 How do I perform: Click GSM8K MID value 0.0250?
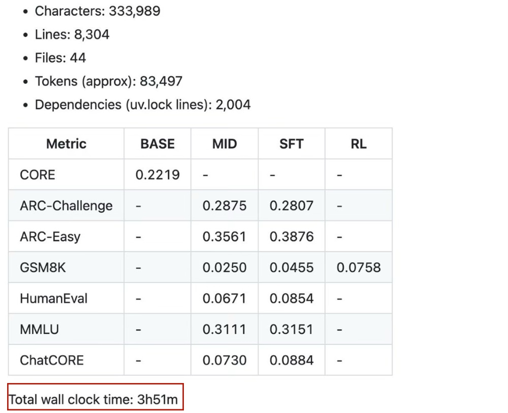tap(225, 268)
